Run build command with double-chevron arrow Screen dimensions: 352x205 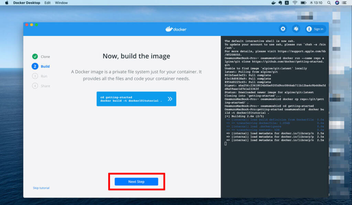170,99
